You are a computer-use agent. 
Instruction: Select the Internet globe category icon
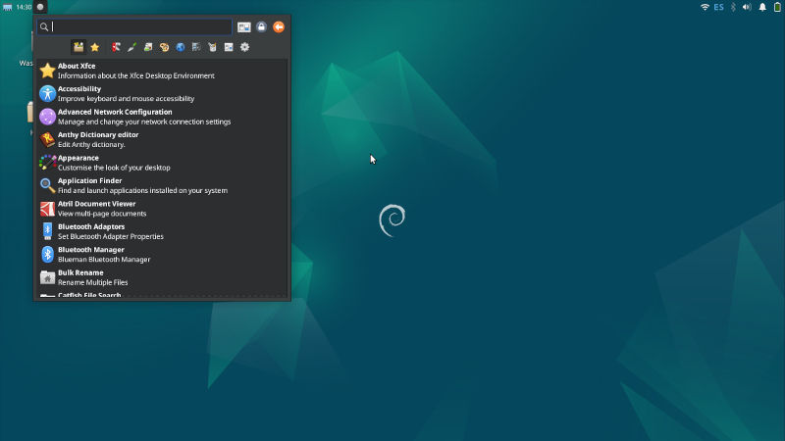(x=181, y=47)
